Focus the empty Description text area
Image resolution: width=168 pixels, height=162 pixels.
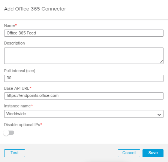84,56
